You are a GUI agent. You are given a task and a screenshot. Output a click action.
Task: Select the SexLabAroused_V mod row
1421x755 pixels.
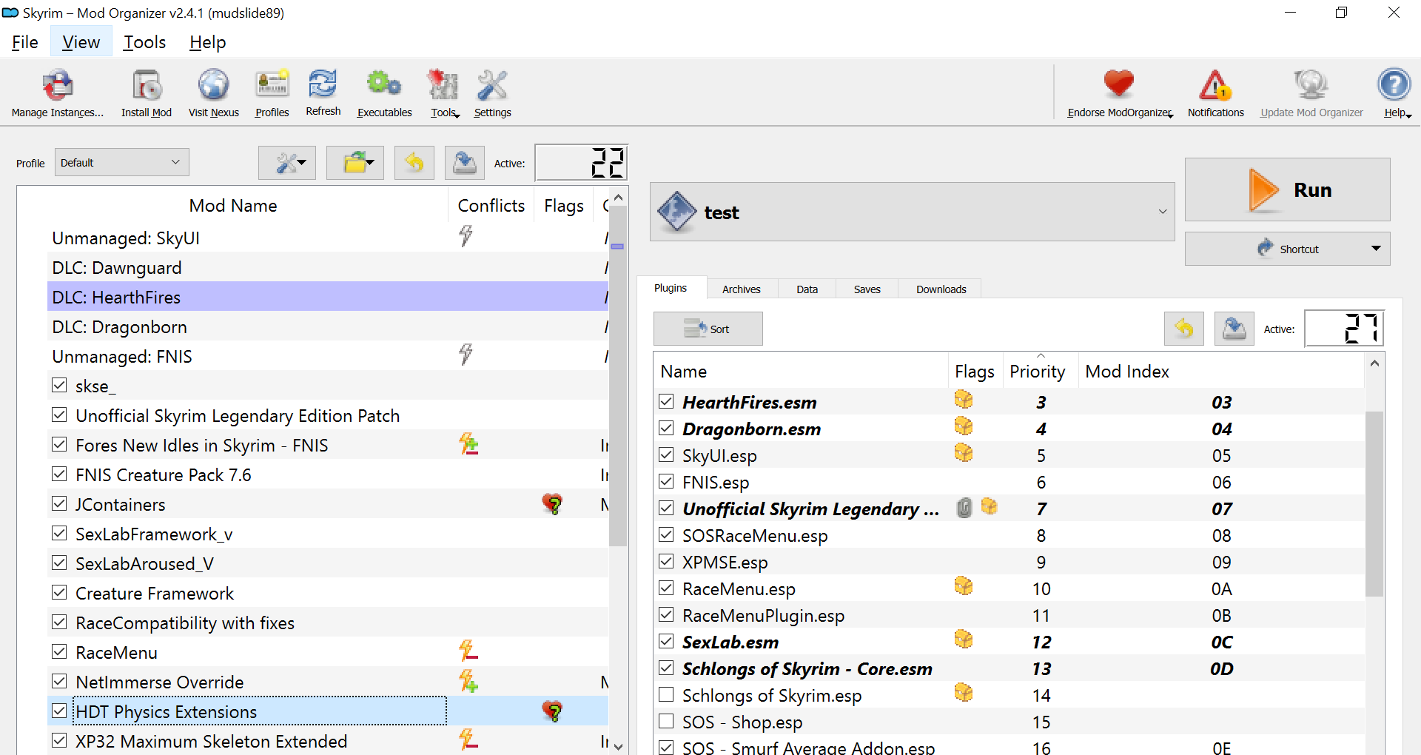(x=328, y=563)
